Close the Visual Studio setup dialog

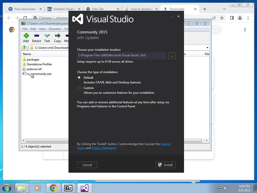pos(178,16)
